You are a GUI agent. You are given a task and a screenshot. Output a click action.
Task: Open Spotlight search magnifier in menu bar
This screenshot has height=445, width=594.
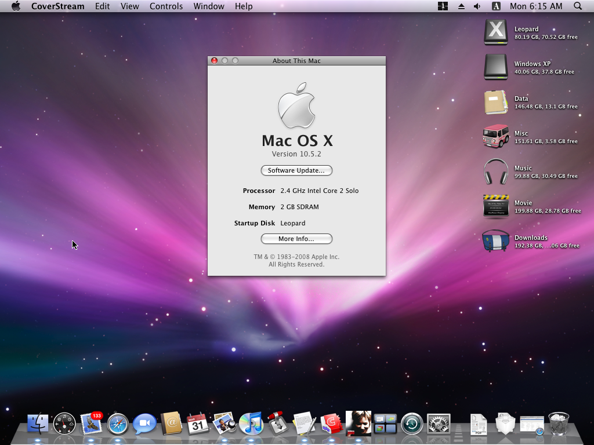point(578,6)
